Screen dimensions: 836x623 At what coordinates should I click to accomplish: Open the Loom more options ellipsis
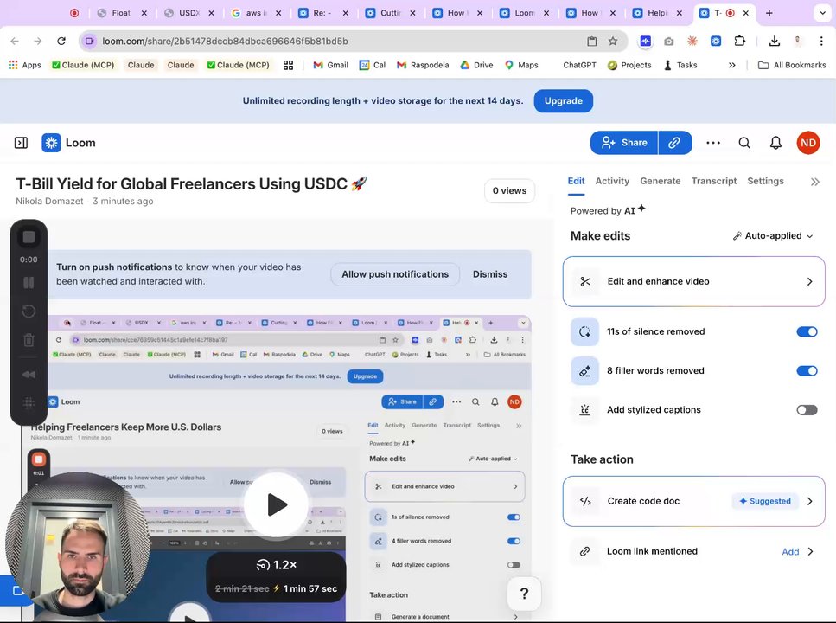coord(713,143)
